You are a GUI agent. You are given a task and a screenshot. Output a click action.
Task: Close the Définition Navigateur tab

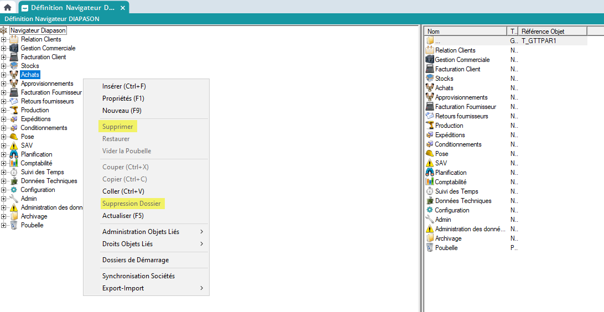[122, 8]
